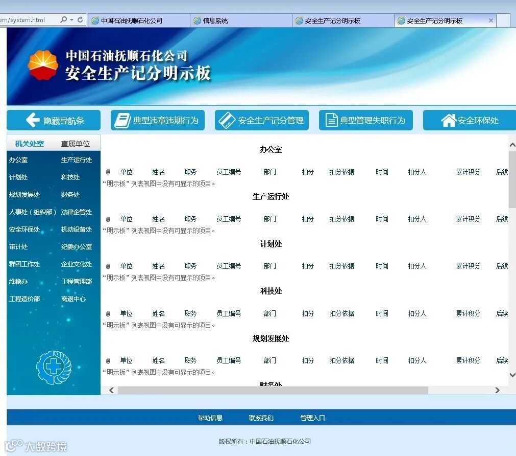516x456 pixels.
Task: Switch to the third tab 安全生产记分明示板
Action: tap(343, 20)
